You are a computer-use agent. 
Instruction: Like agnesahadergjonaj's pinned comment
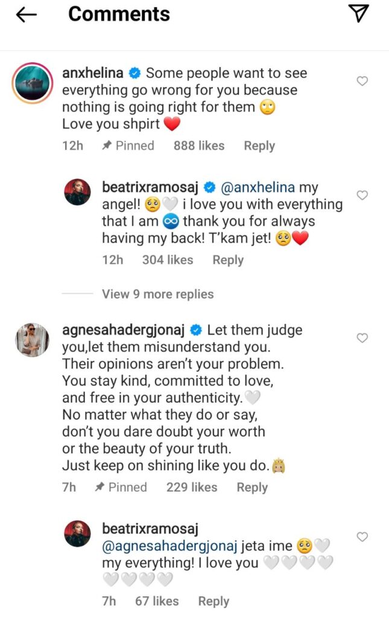[362, 338]
